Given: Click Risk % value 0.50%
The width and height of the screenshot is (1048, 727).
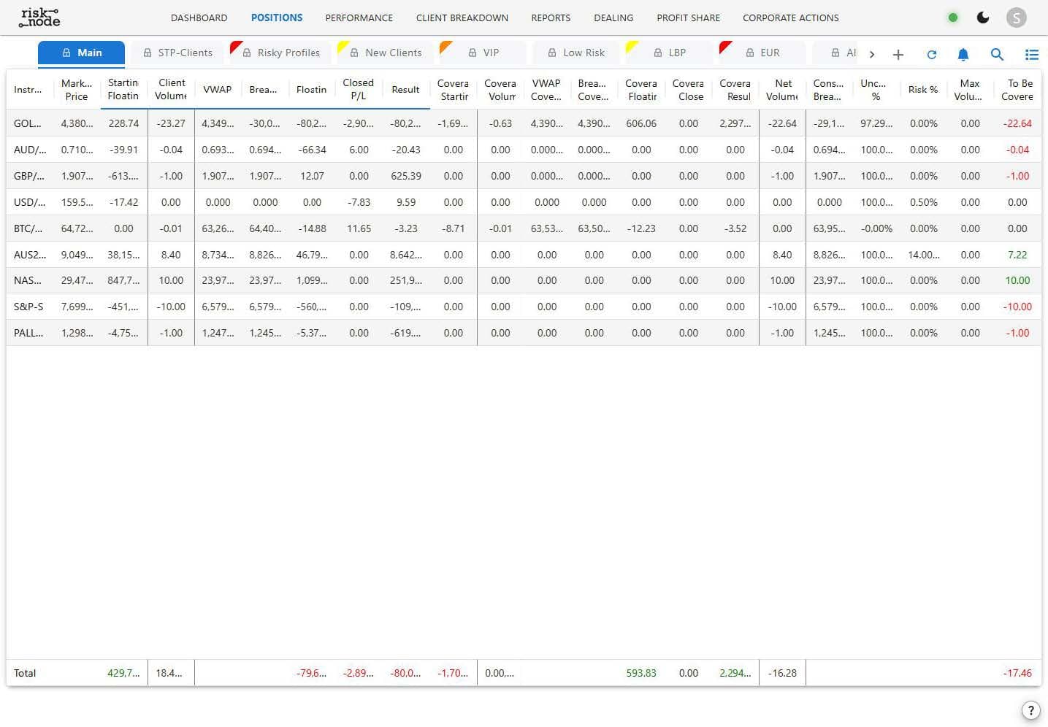Looking at the screenshot, I should (924, 202).
